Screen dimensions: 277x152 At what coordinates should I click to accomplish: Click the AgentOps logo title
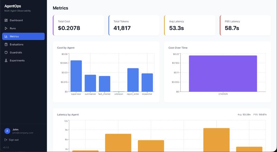pos(13,6)
